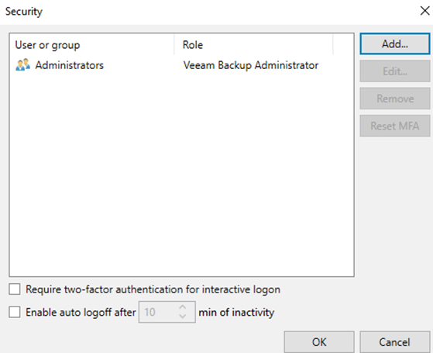Viewport: 433px width, 353px height.
Task: Confirm with the OK button
Action: 319,342
